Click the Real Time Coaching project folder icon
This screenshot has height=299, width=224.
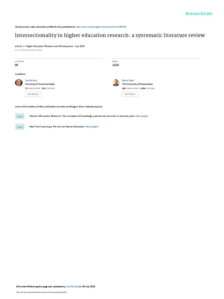[x=20, y=127]
